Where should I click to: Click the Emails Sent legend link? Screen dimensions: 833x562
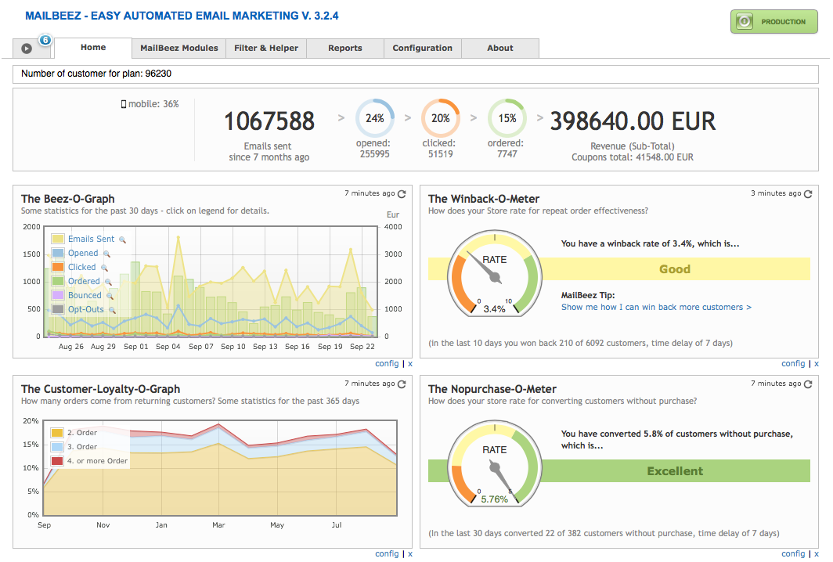(x=91, y=239)
